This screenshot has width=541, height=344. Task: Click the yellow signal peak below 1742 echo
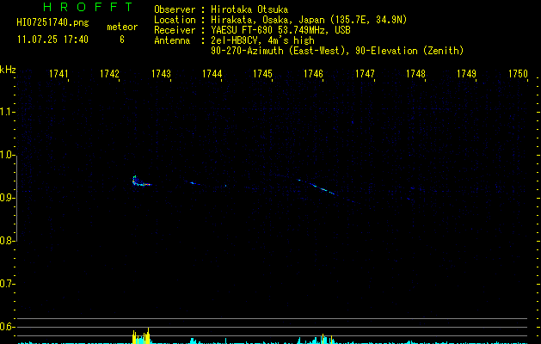click(141, 336)
